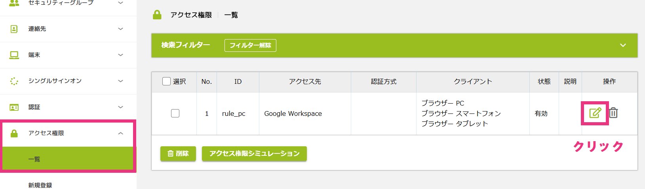Screen dimensions: 645x189
Task: Click the edit pencil icon for rule_pc
Action: (x=595, y=113)
